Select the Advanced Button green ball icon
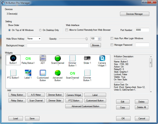Screen dimensions: 158x124 point(58,73)
